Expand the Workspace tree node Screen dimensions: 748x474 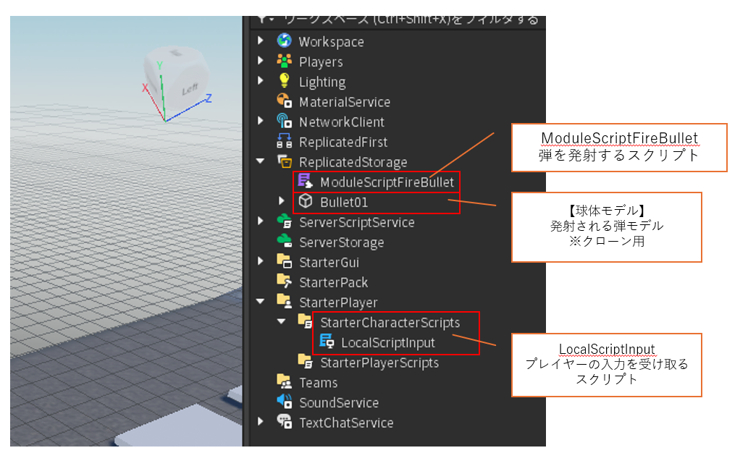(x=261, y=41)
